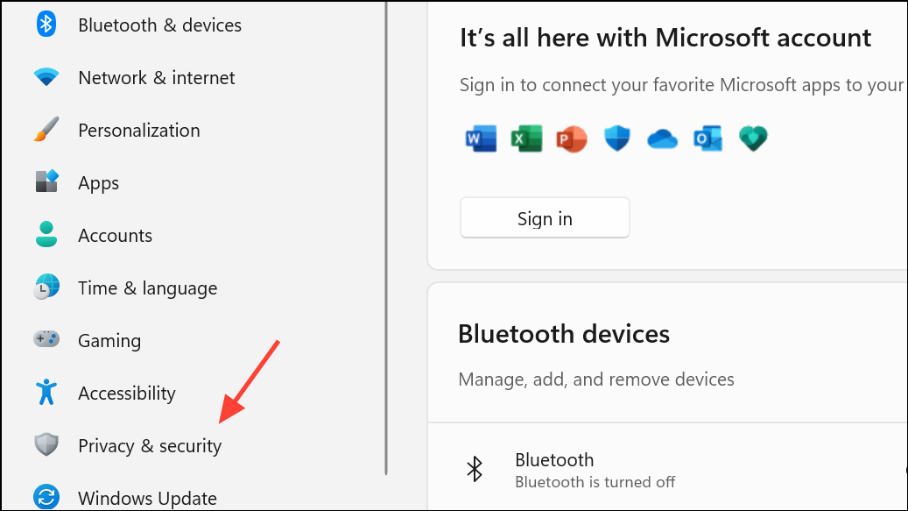Screen dimensions: 908x511
Task: Click the Gaming controller icon in sidebar
Action: coord(46,340)
